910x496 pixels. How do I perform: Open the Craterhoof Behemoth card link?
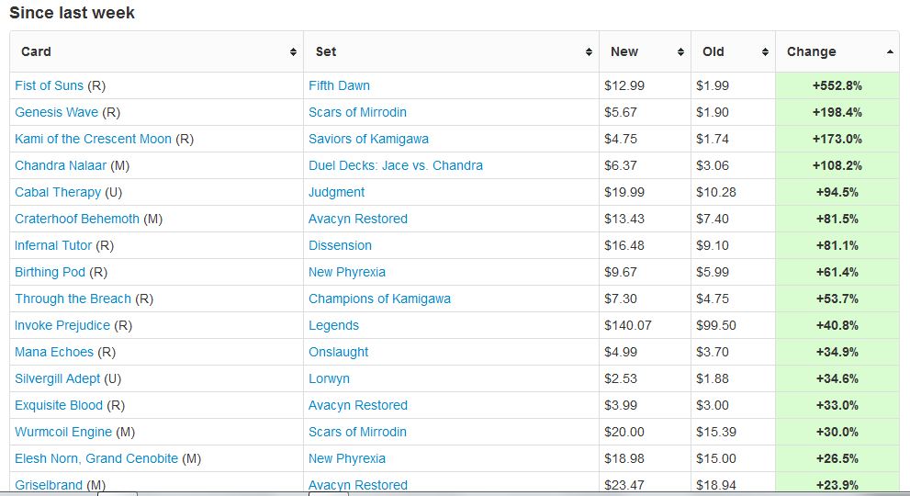tap(77, 219)
